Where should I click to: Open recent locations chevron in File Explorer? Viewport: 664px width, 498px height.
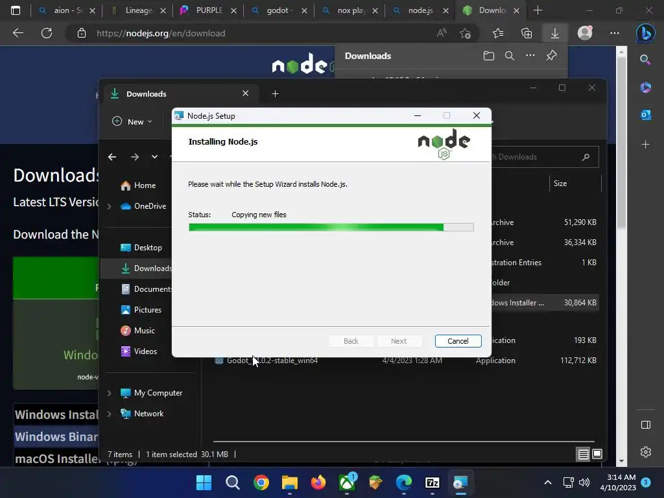(x=154, y=157)
